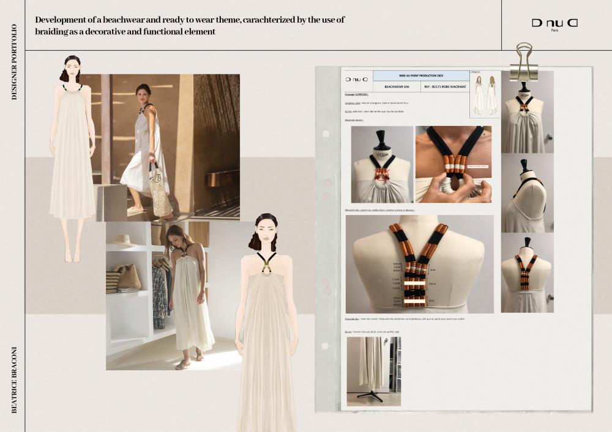
Task: Click the 'MISE AU POINT PRODUCTION 2022' header
Action: click(421, 75)
